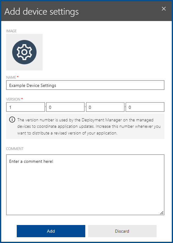Click the Add button
Viewport: 173px width, 243px height.
[x=51, y=231]
